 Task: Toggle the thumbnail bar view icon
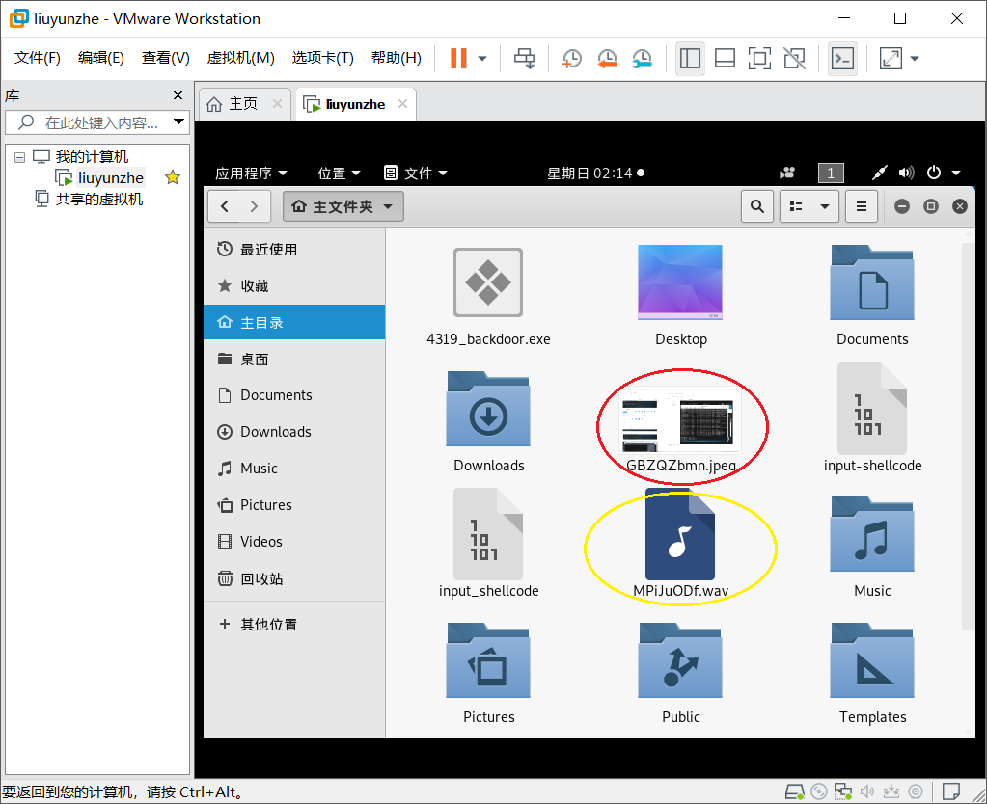(x=726, y=59)
